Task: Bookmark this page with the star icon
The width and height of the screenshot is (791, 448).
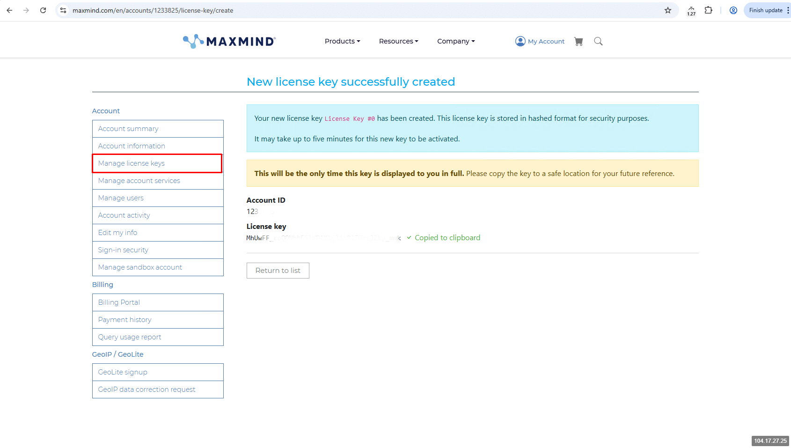Action: tap(668, 10)
